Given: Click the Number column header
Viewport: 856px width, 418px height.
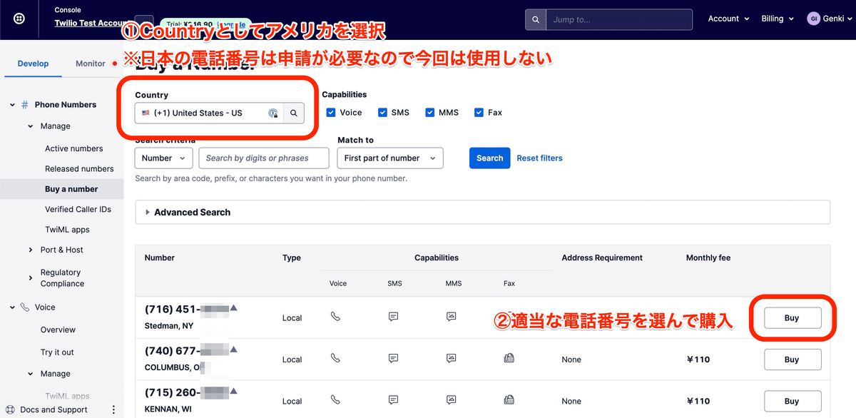Looking at the screenshot, I should pos(160,258).
